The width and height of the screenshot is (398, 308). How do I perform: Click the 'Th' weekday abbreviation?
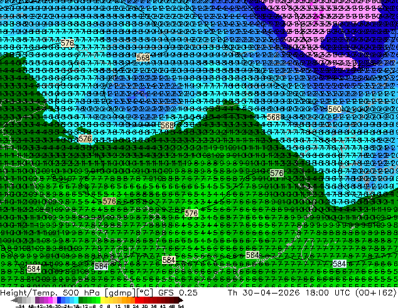click(232, 292)
